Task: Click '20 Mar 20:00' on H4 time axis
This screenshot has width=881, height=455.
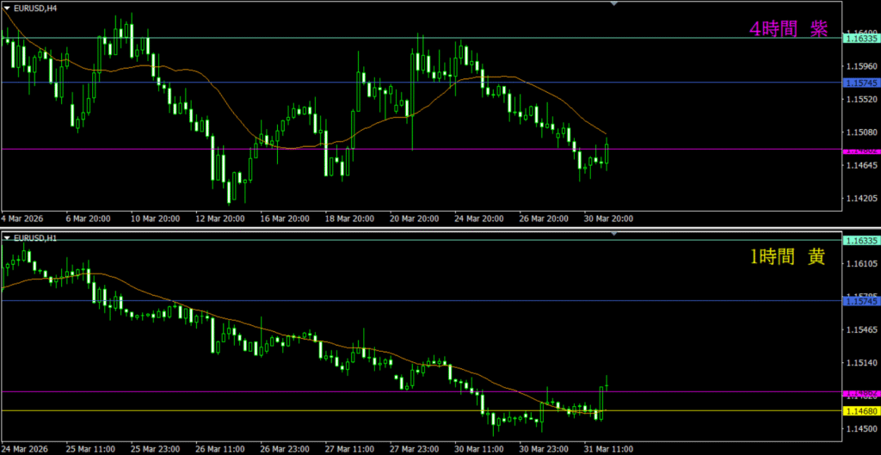Action: pyautogui.click(x=416, y=218)
